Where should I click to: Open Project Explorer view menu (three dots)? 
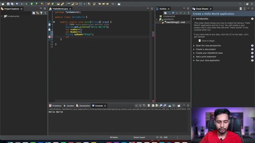45,13
